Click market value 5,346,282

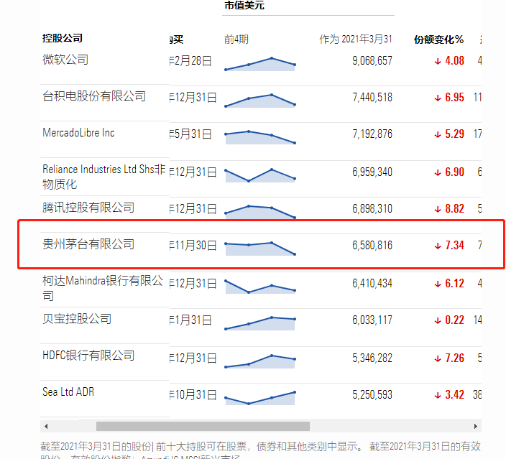pyautogui.click(x=372, y=358)
